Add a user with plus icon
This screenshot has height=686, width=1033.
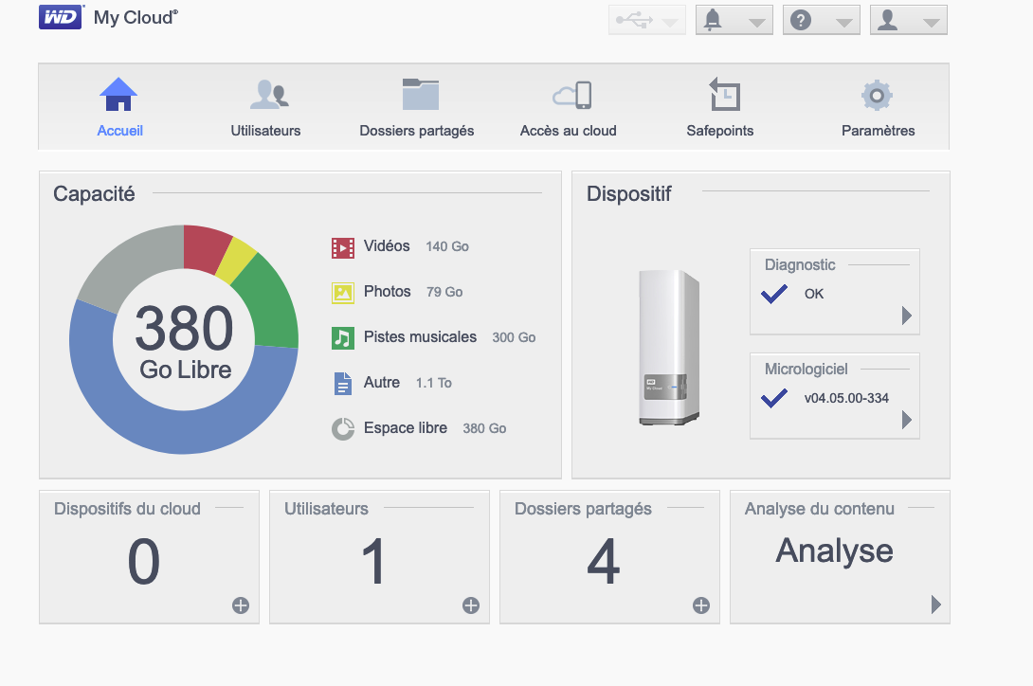click(x=470, y=605)
